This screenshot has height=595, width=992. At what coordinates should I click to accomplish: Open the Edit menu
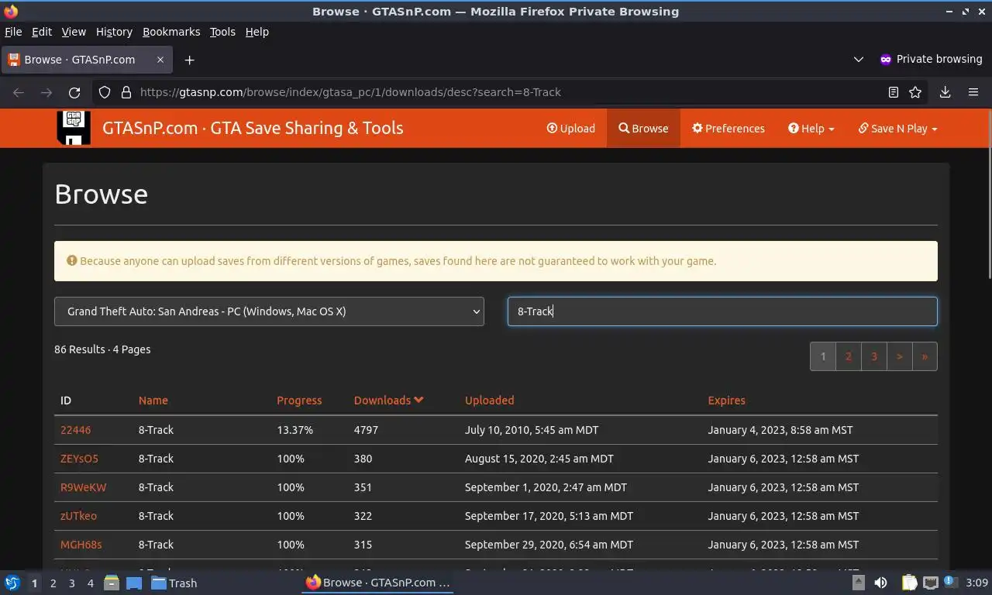click(42, 32)
